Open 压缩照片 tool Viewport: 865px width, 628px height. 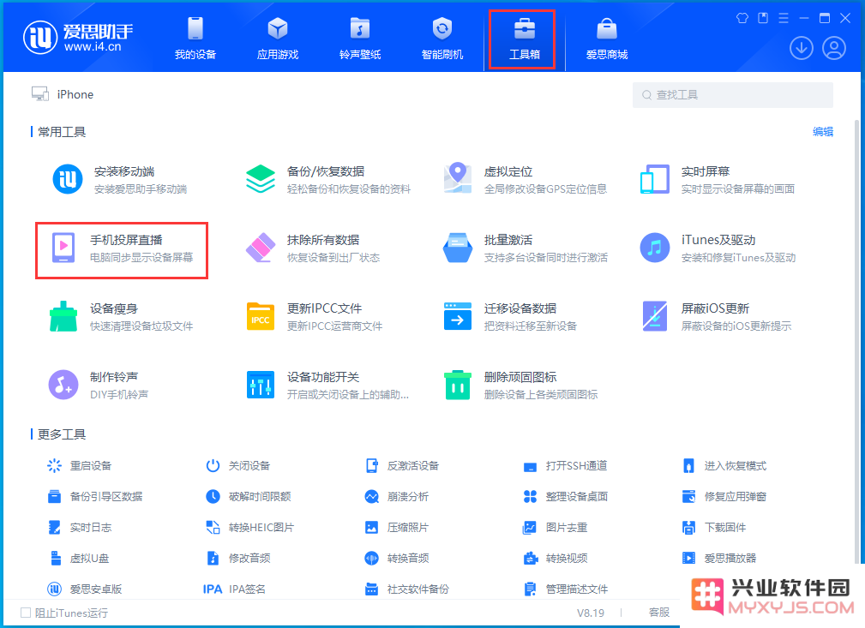(397, 528)
